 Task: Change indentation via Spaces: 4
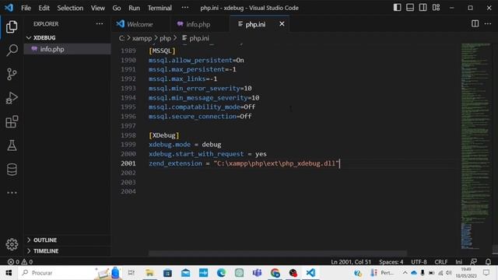coord(391,262)
